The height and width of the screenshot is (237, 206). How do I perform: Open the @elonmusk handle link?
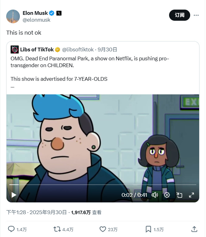click(36, 20)
